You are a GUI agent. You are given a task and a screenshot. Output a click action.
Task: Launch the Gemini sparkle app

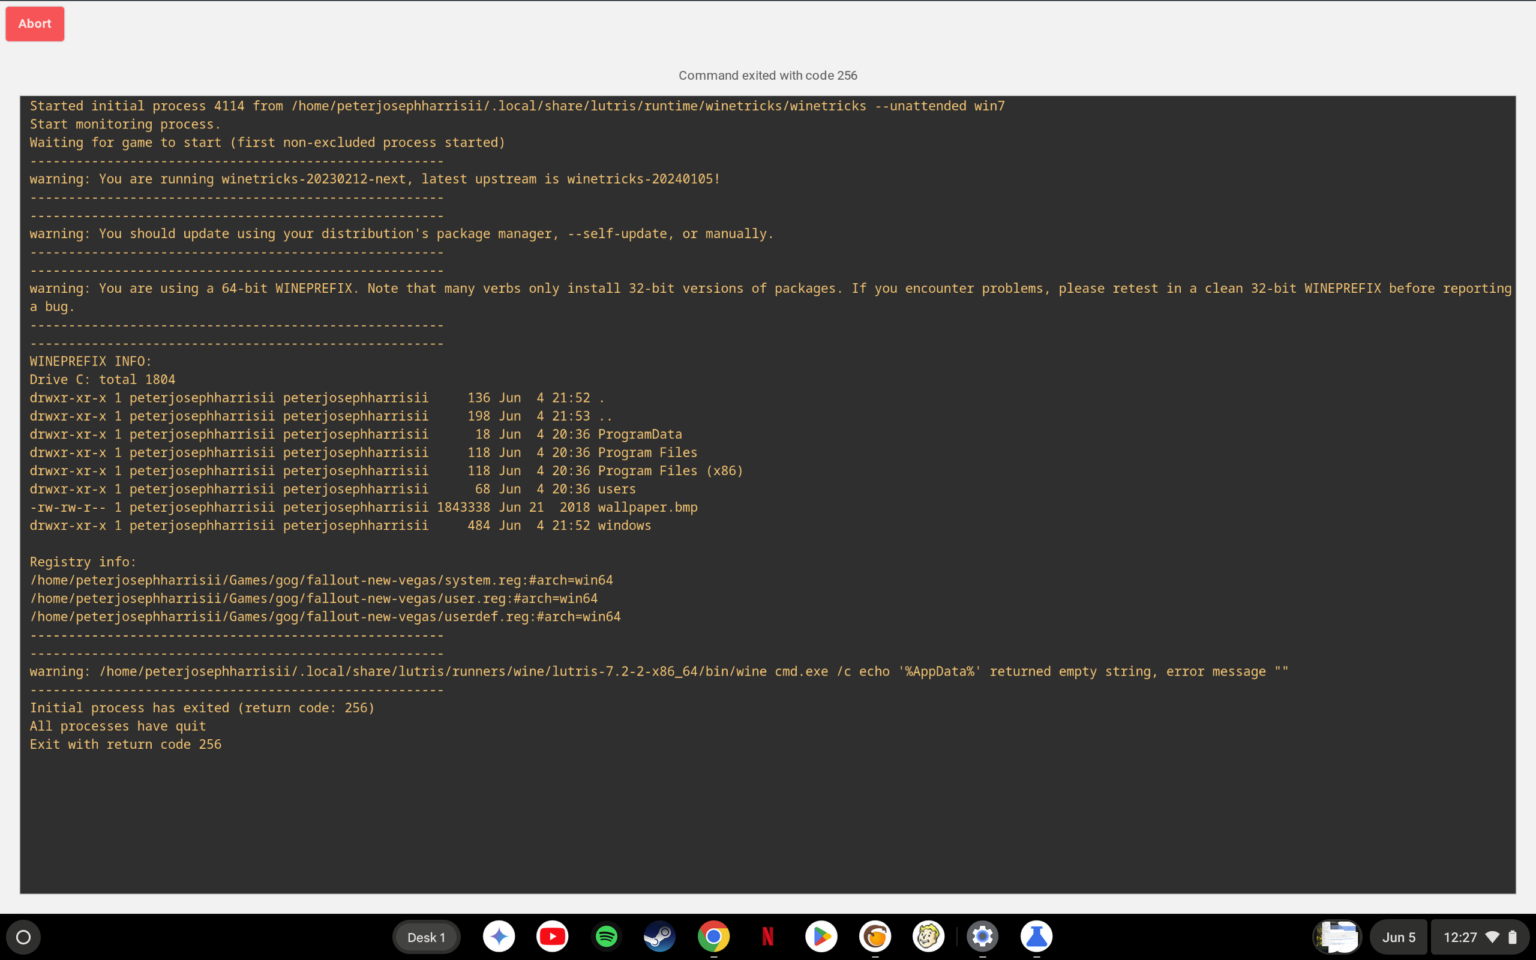[x=499, y=937]
